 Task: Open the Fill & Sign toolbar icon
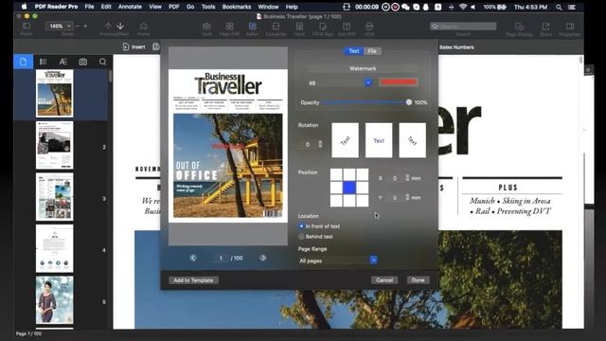click(323, 26)
